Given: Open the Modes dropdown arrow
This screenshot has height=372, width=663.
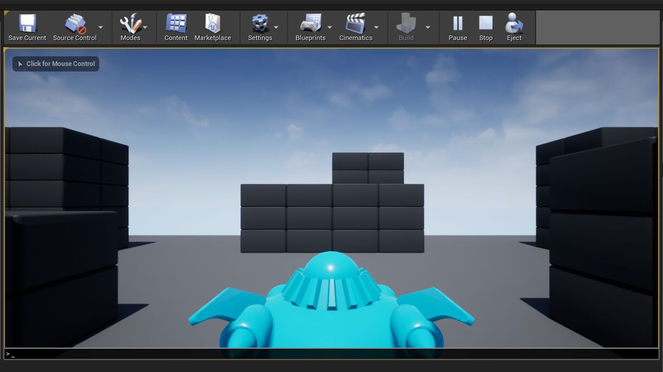Looking at the screenshot, I should [x=146, y=27].
